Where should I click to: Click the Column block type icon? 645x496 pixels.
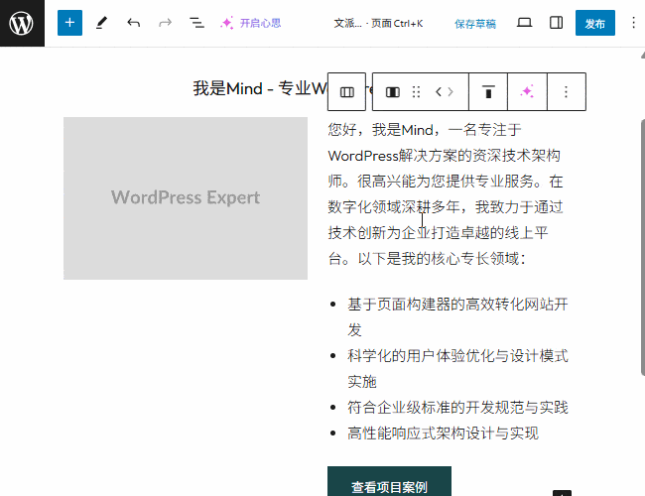click(x=392, y=92)
